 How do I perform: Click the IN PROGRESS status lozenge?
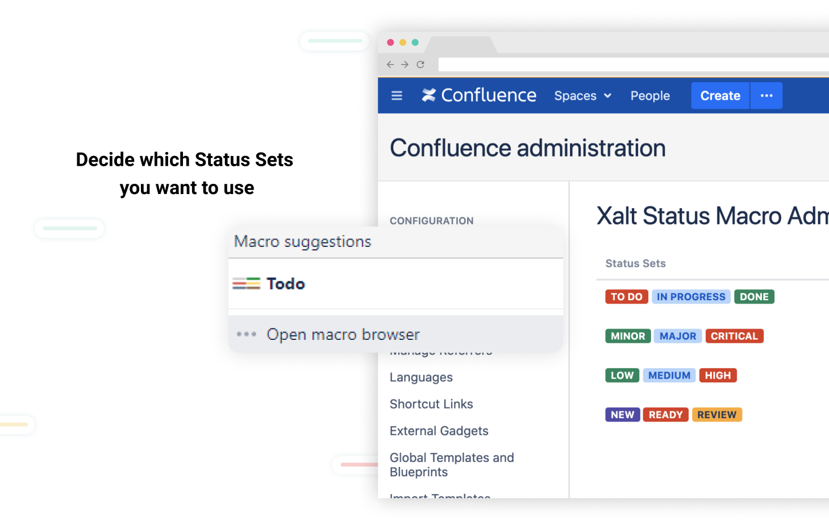[x=691, y=296]
